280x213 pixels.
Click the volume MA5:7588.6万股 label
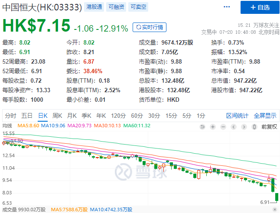coord(69,210)
